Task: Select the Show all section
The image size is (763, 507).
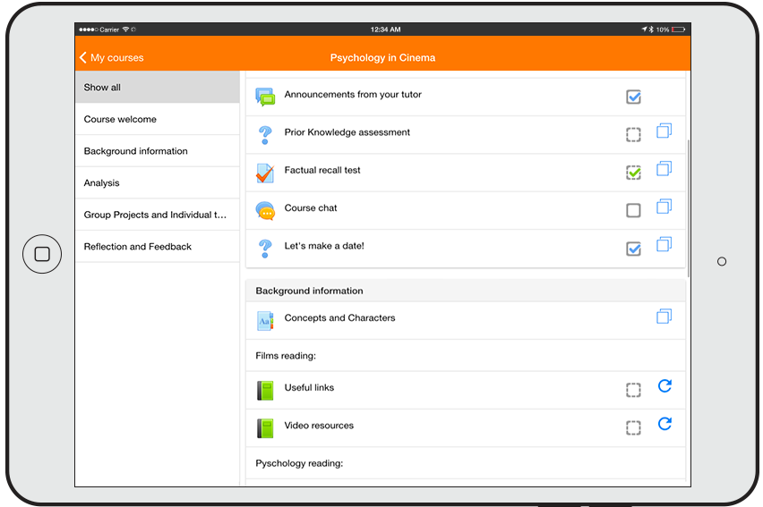Action: tap(157, 88)
